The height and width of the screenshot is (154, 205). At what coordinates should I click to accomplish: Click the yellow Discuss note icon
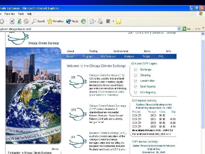point(118,21)
